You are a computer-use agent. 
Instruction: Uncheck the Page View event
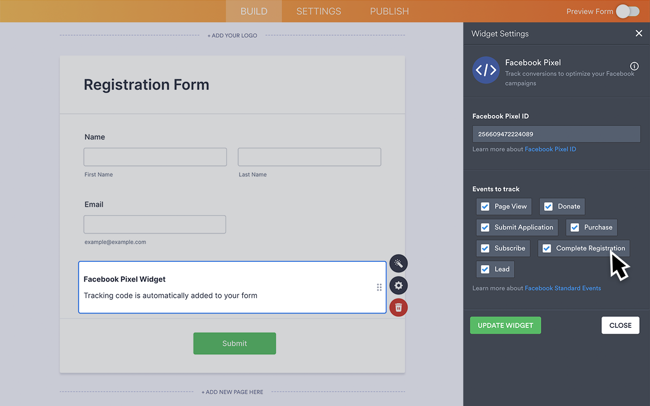click(485, 207)
